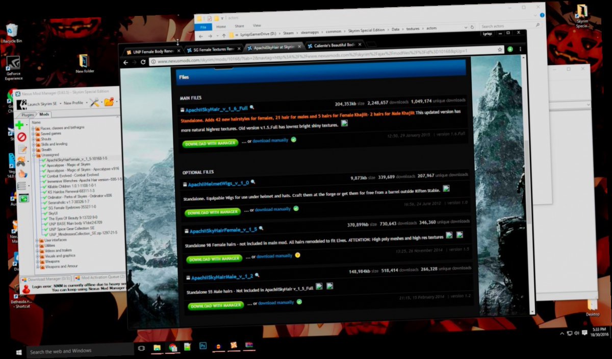Image resolution: width=612 pixels, height=359 pixels.
Task: Click the pointing hand icon in Nexus Mod Manager
Action: (22, 174)
